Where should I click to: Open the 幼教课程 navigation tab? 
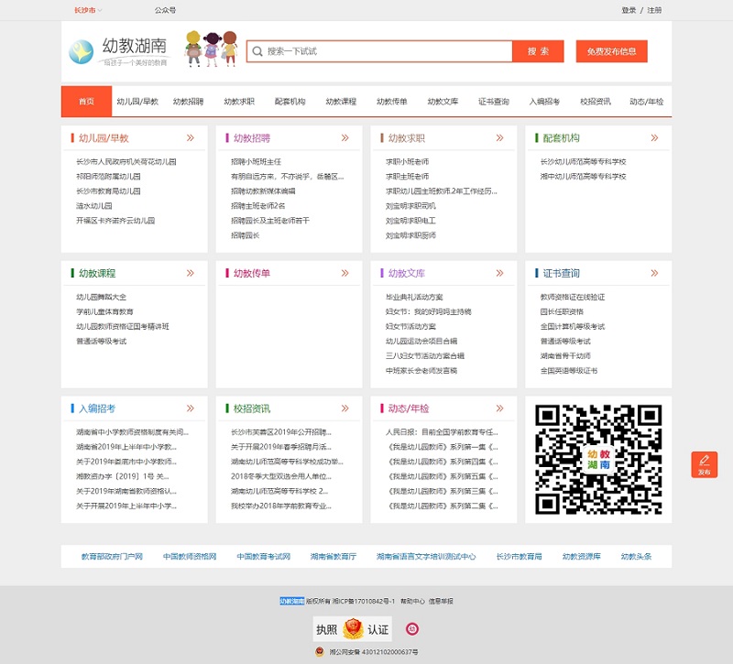[341, 102]
